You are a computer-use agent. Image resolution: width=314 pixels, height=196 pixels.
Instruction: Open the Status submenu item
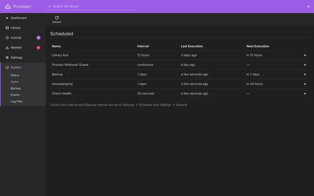point(15,75)
